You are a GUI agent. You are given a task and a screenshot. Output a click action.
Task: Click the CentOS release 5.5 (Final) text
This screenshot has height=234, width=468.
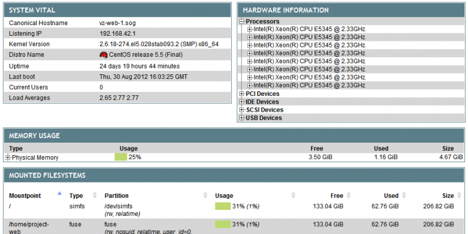[x=146, y=54]
